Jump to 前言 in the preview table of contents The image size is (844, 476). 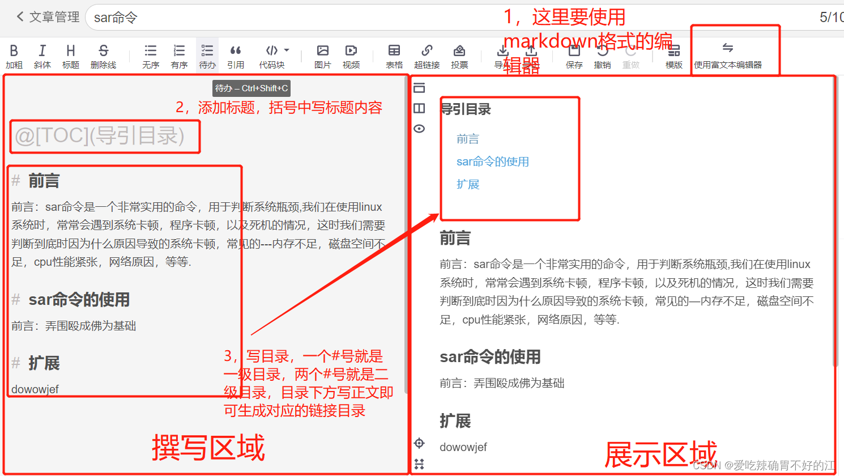tap(468, 139)
